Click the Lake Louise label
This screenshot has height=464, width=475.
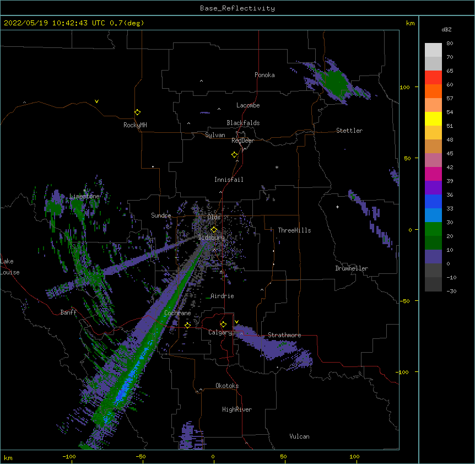point(10,267)
